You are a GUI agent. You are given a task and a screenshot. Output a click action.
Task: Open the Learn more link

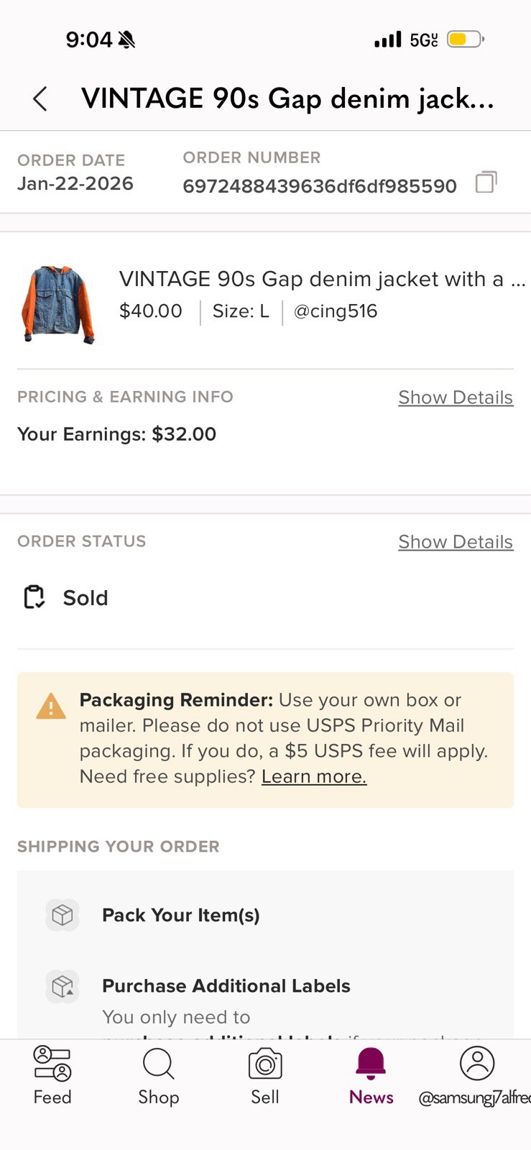pos(314,776)
